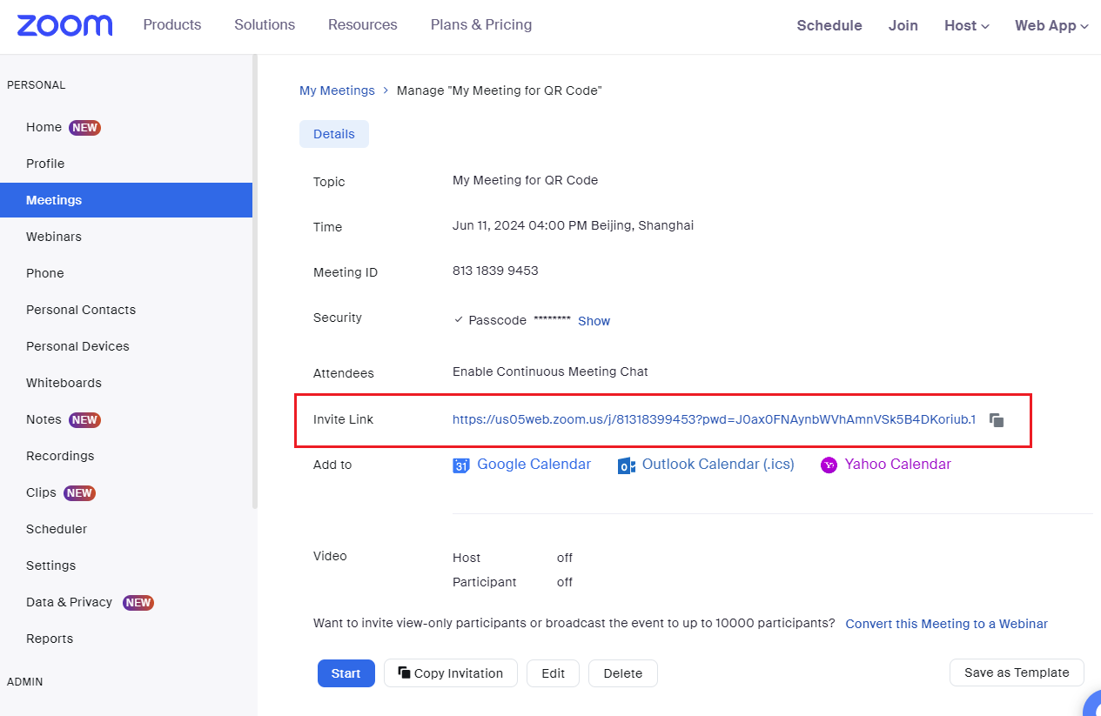Go to Plans & Pricing

pyautogui.click(x=481, y=24)
